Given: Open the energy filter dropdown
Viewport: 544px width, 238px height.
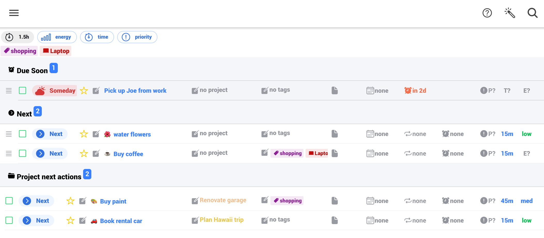Looking at the screenshot, I should (57, 37).
